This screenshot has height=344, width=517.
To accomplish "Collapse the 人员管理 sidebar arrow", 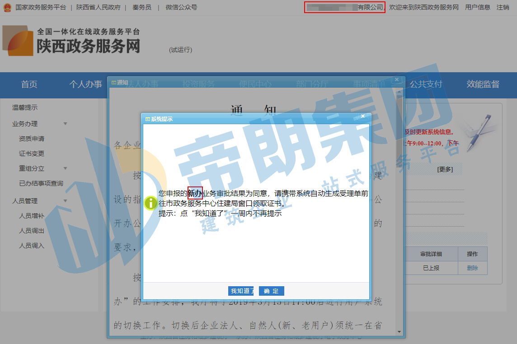I will tap(65, 200).
